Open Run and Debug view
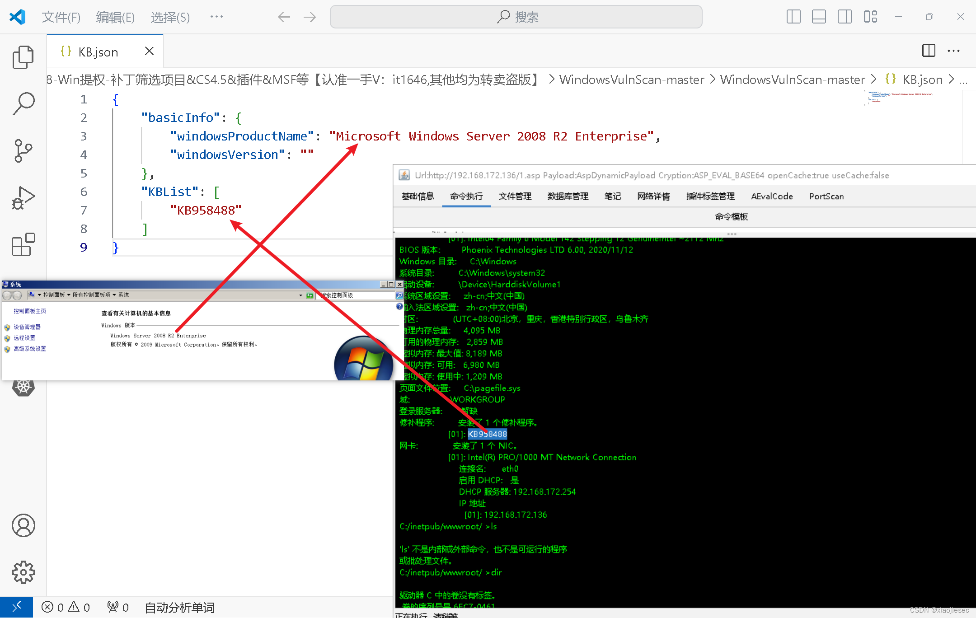The height and width of the screenshot is (618, 976). pos(23,198)
